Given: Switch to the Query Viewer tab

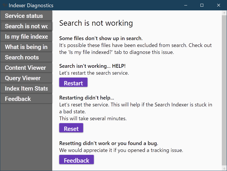Looking at the screenshot, I should click(26, 78).
